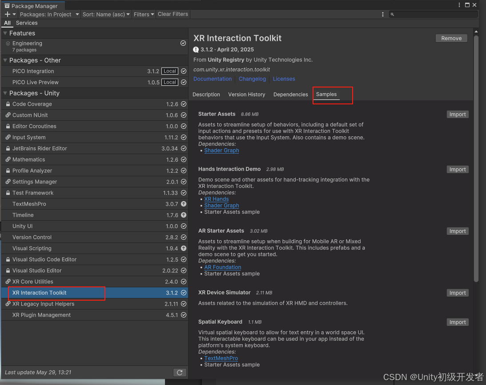Select the Samples tab
The width and height of the screenshot is (486, 385).
tap(326, 95)
